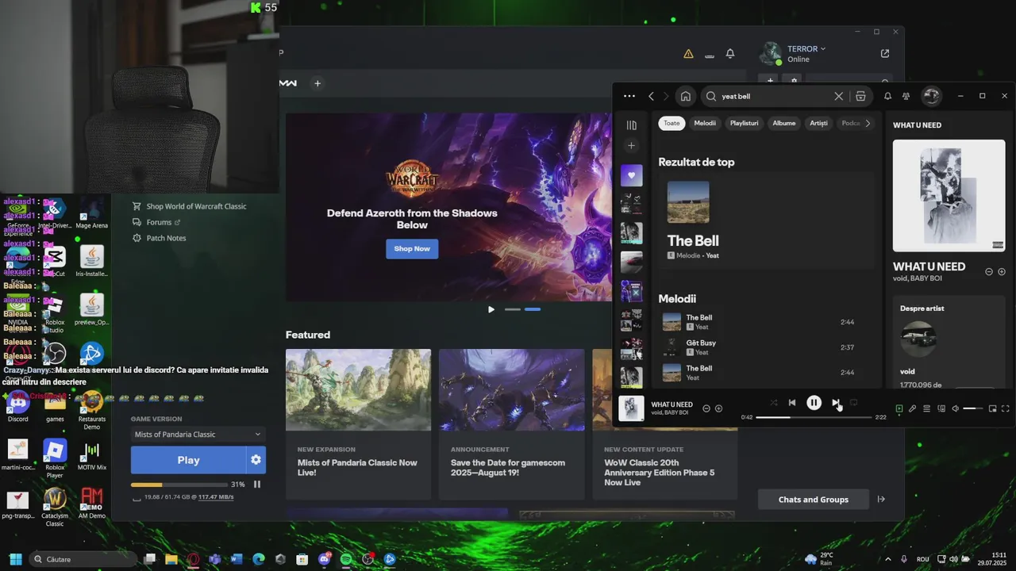Open Spotify browse icon in search bar

[x=860, y=96]
